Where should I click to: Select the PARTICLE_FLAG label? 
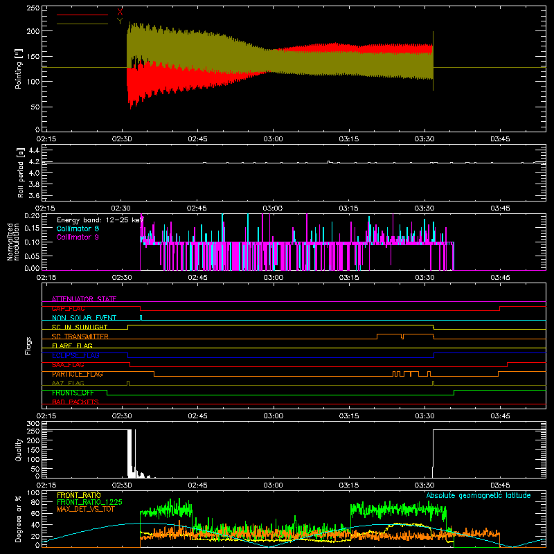pyautogui.click(x=78, y=374)
